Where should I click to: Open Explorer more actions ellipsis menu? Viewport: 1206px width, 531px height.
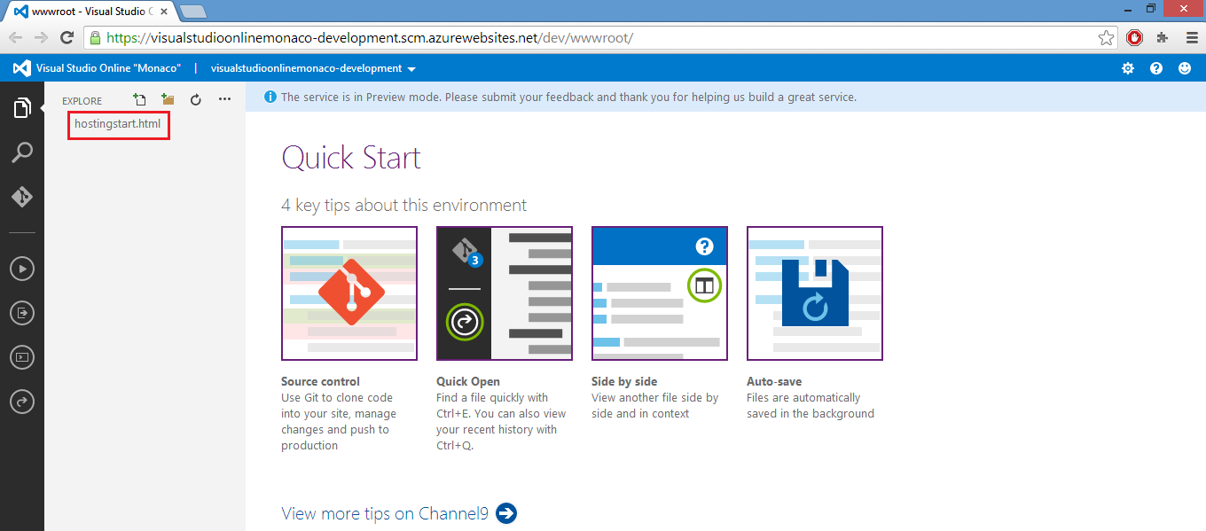(223, 100)
